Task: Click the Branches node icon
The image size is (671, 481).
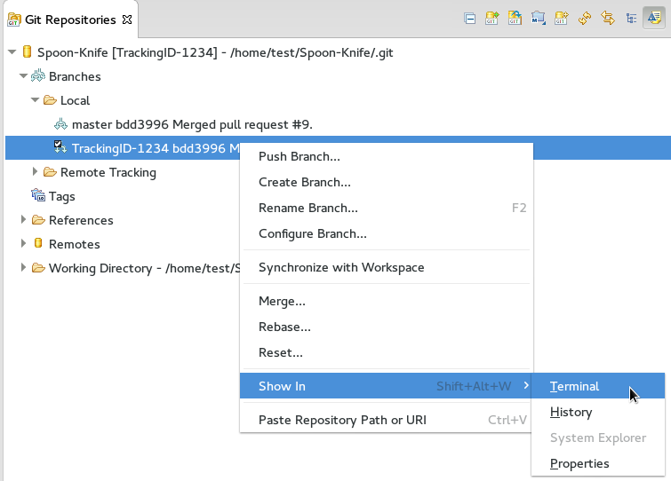Action: pyautogui.click(x=38, y=75)
